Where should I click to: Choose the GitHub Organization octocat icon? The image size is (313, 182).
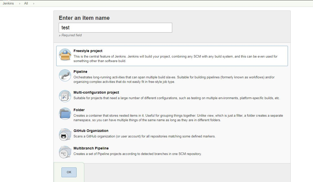click(x=65, y=134)
